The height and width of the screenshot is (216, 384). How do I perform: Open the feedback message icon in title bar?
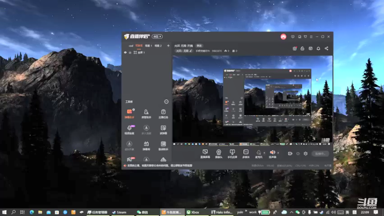(x=292, y=37)
